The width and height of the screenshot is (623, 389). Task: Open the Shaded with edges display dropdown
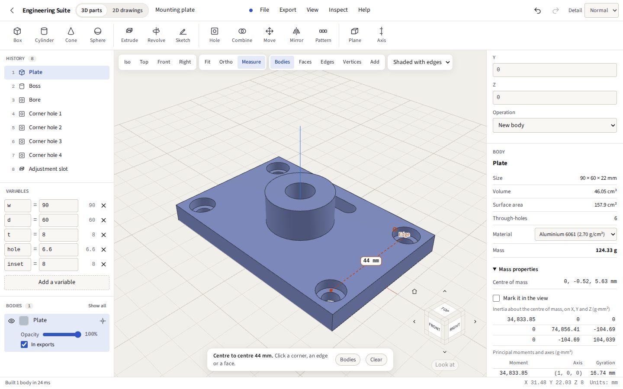(420, 62)
